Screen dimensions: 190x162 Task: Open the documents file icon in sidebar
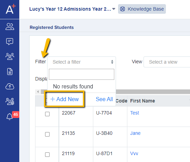point(10,72)
